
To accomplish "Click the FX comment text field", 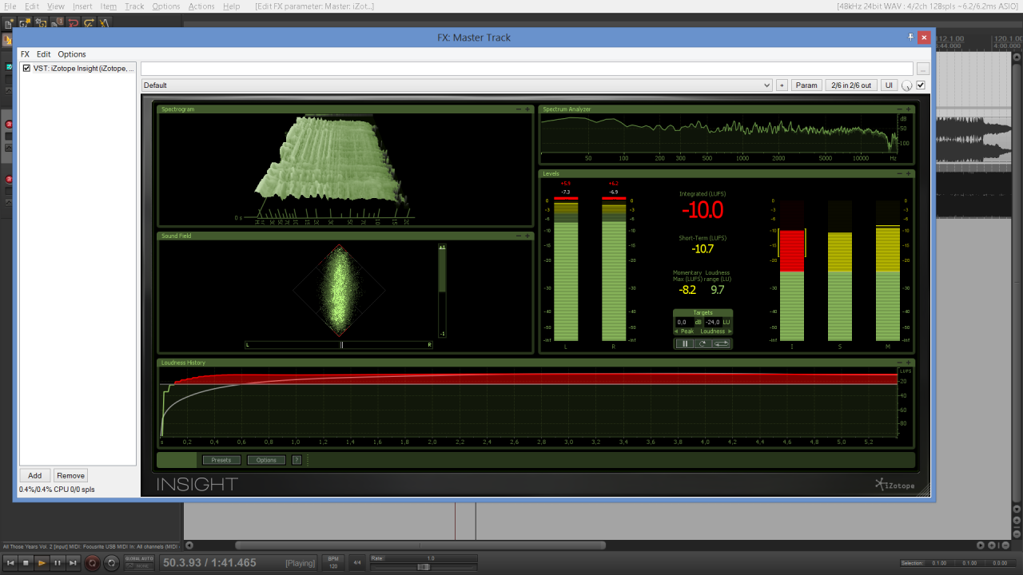I will (x=527, y=69).
